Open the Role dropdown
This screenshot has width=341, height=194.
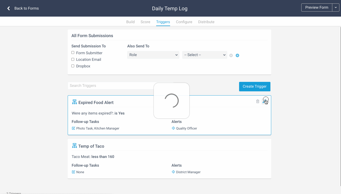[153, 55]
